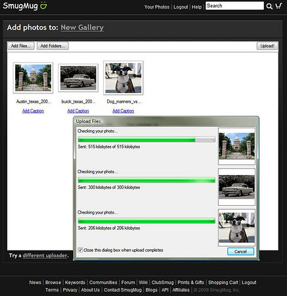This screenshot has width=287, height=296.
Task: Click the Upload! button
Action: point(267,46)
